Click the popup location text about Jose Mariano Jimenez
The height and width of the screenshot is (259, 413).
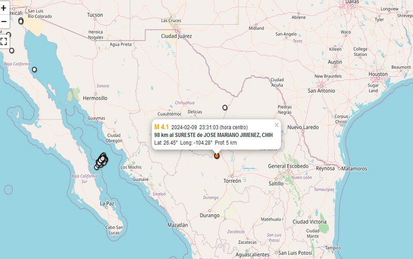213,135
